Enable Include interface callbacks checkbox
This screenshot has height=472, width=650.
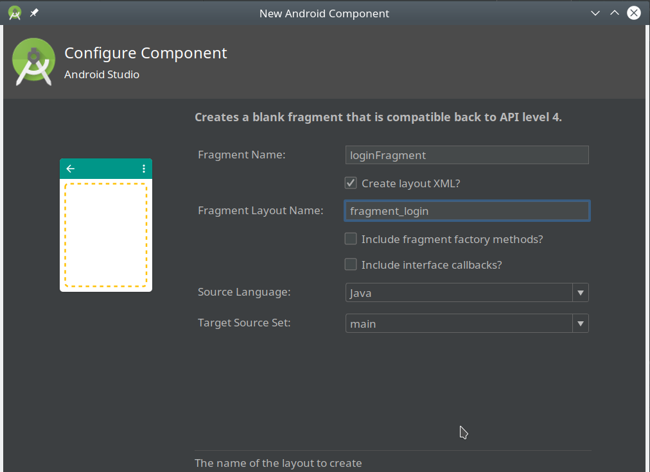351,265
